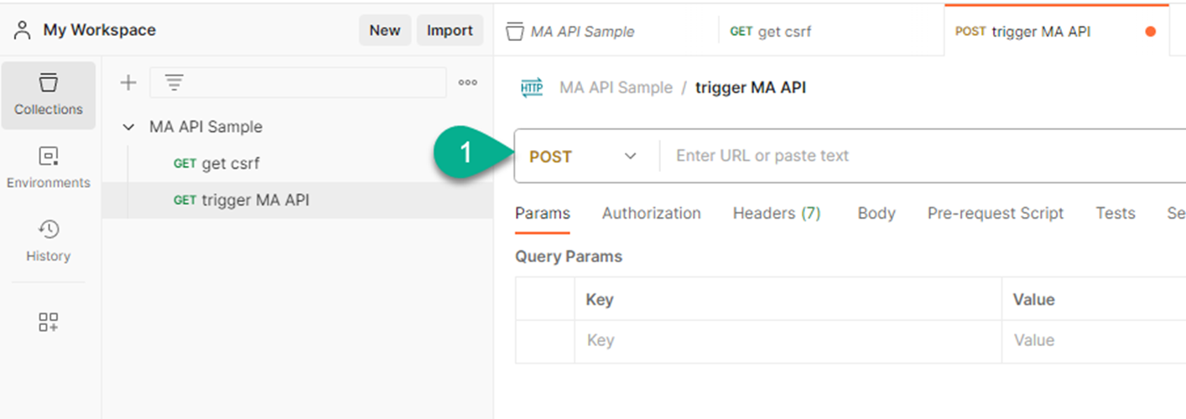Image resolution: width=1186 pixels, height=419 pixels.
Task: Click the My Workspace user icon
Action: [23, 30]
